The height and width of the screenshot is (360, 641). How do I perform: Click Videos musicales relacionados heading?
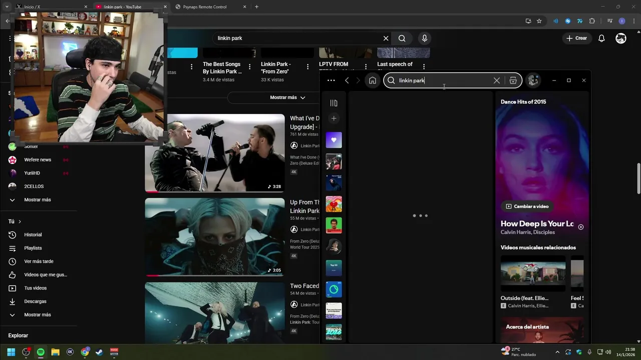click(538, 247)
